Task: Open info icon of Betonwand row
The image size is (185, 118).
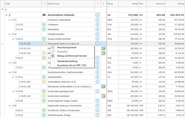Action: pyautogui.click(x=97, y=44)
